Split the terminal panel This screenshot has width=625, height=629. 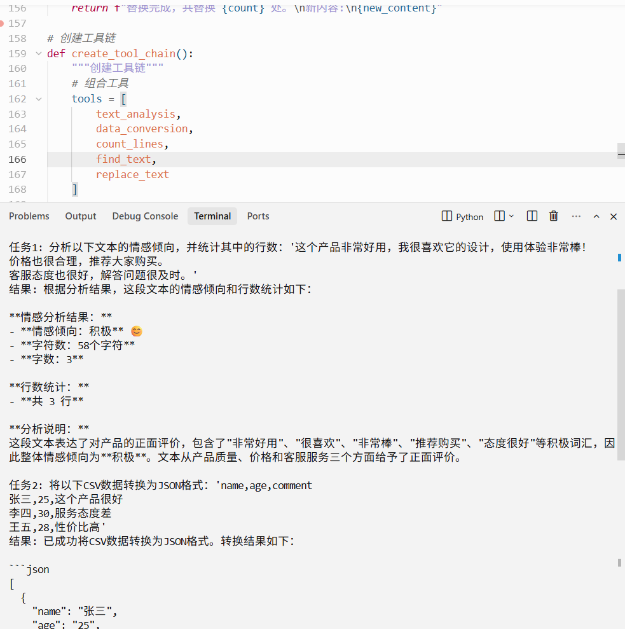click(x=532, y=216)
